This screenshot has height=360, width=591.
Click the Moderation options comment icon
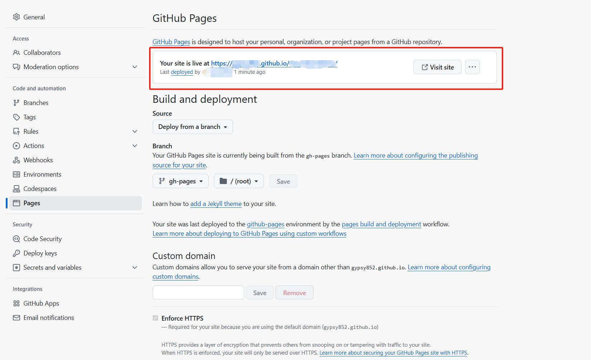[16, 67]
